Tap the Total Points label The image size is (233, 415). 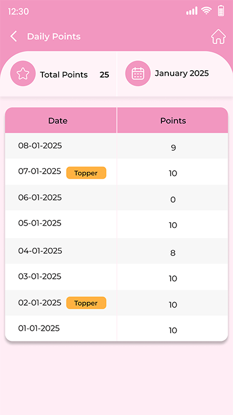64,75
